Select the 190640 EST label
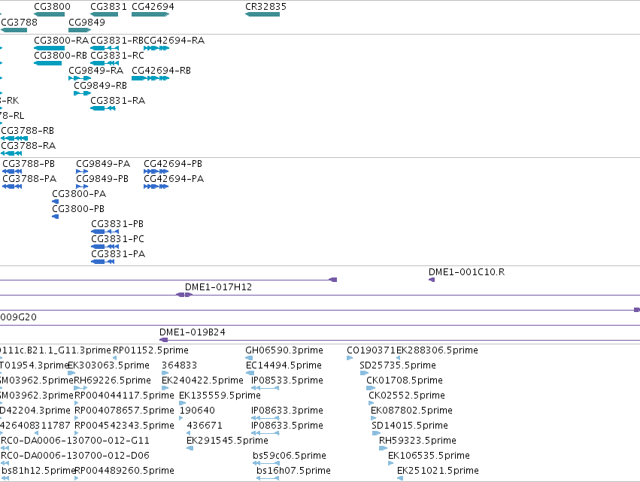The height and width of the screenshot is (482, 640). (x=197, y=411)
